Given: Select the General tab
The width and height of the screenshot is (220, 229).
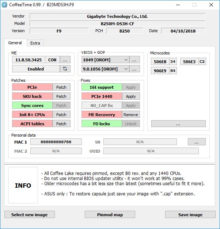Looking at the screenshot, I should pyautogui.click(x=15, y=43).
